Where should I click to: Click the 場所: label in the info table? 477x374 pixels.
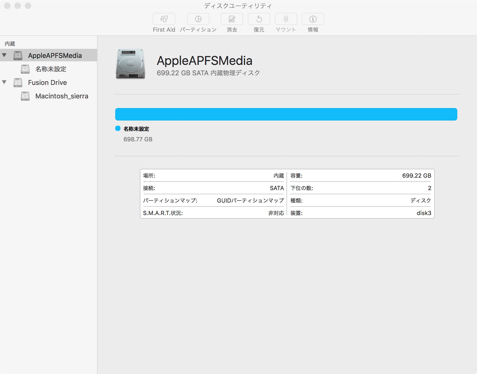click(x=149, y=176)
